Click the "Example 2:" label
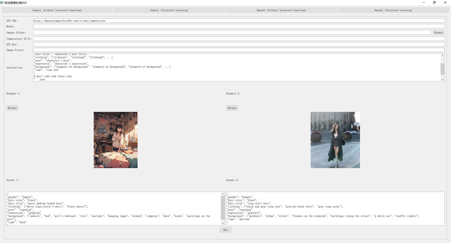This screenshot has width=451, height=243. 233,93
